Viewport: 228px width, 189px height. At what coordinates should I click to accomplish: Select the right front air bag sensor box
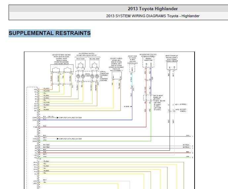pyautogui.click(x=172, y=66)
